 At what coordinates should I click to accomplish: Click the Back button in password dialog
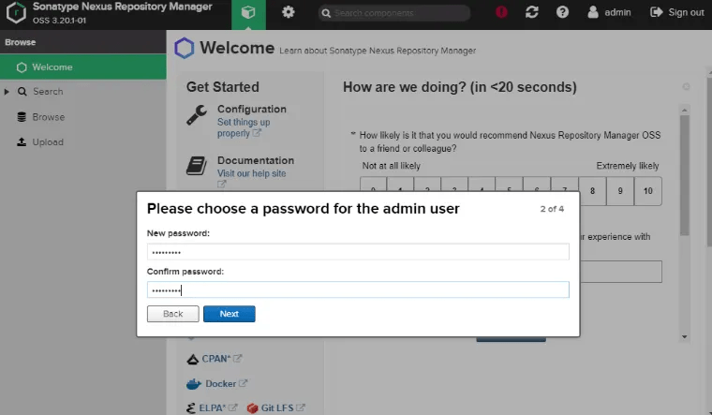172,314
